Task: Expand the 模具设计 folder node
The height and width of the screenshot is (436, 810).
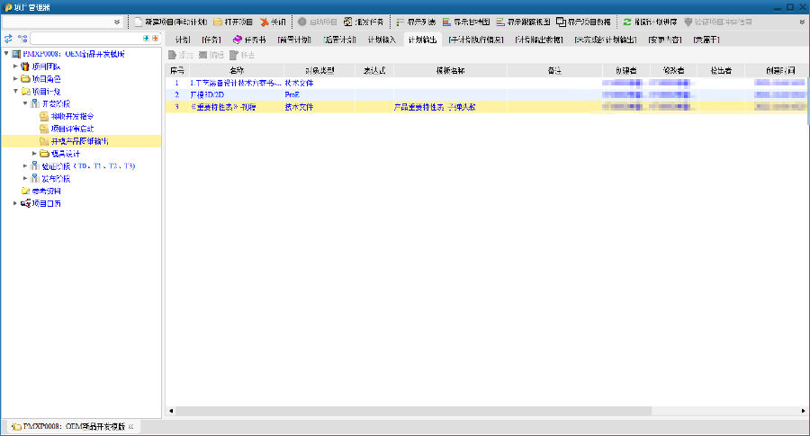Action: point(34,153)
